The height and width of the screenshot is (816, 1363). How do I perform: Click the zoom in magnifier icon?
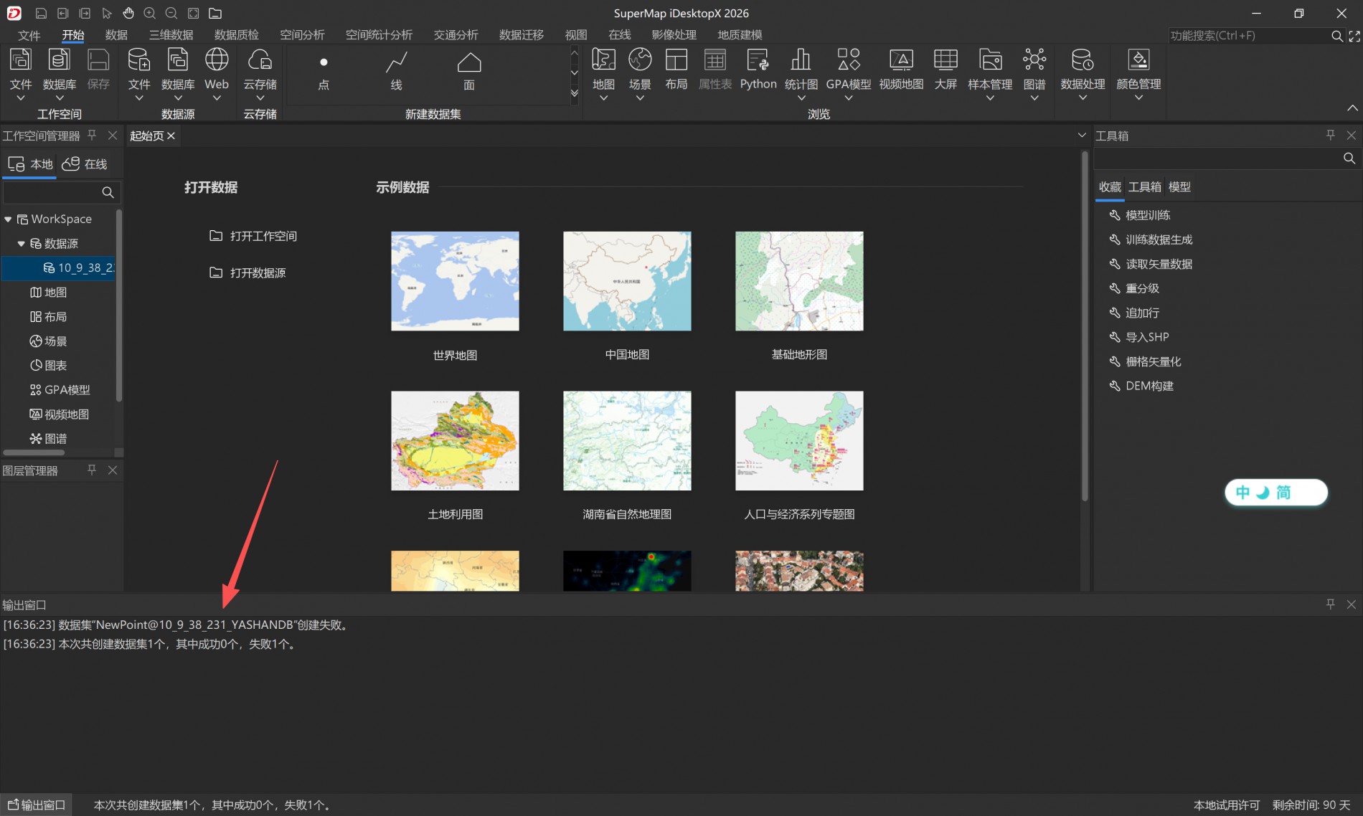click(x=150, y=14)
